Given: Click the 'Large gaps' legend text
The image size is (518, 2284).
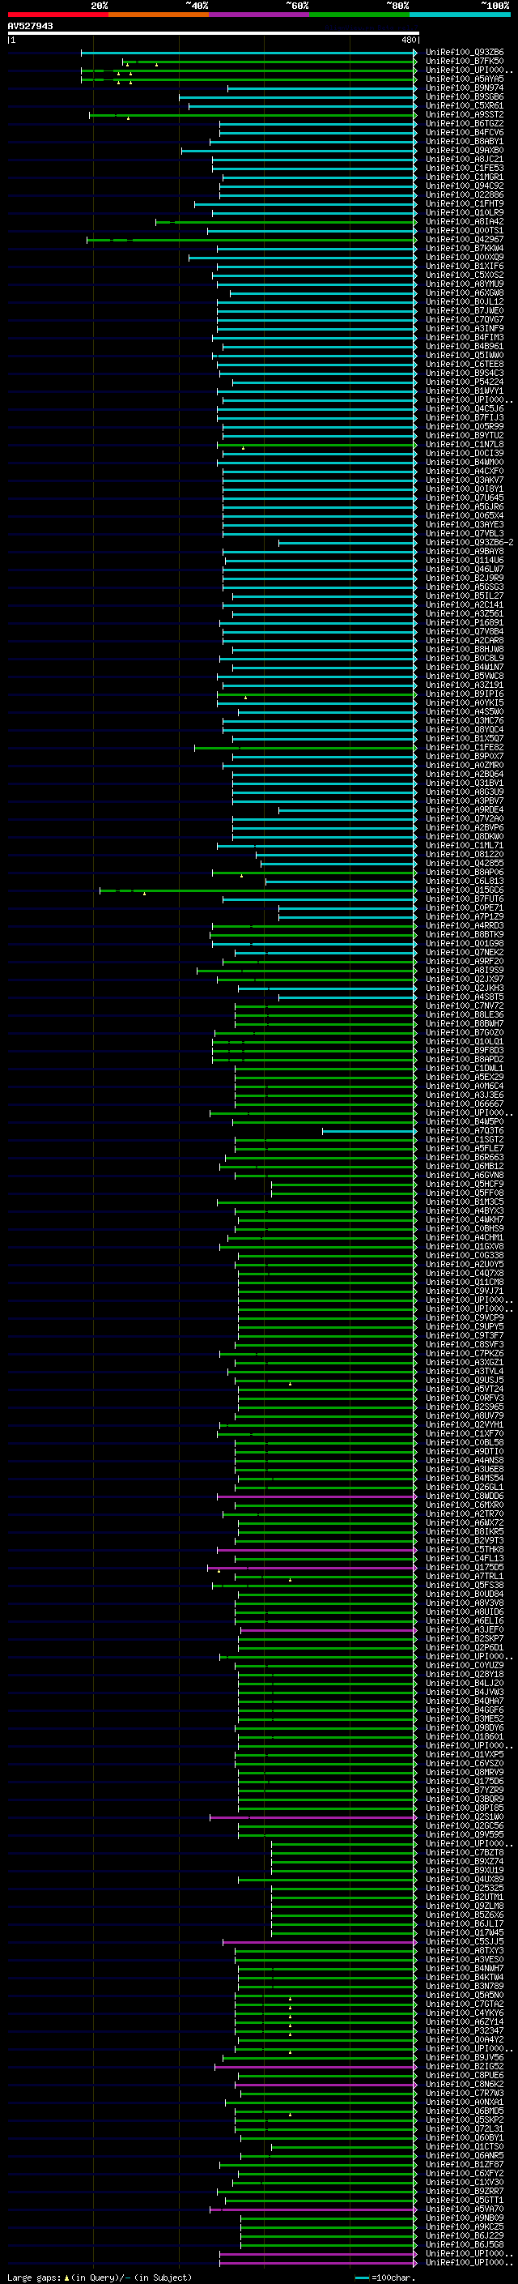Looking at the screenshot, I should 35,2277.
